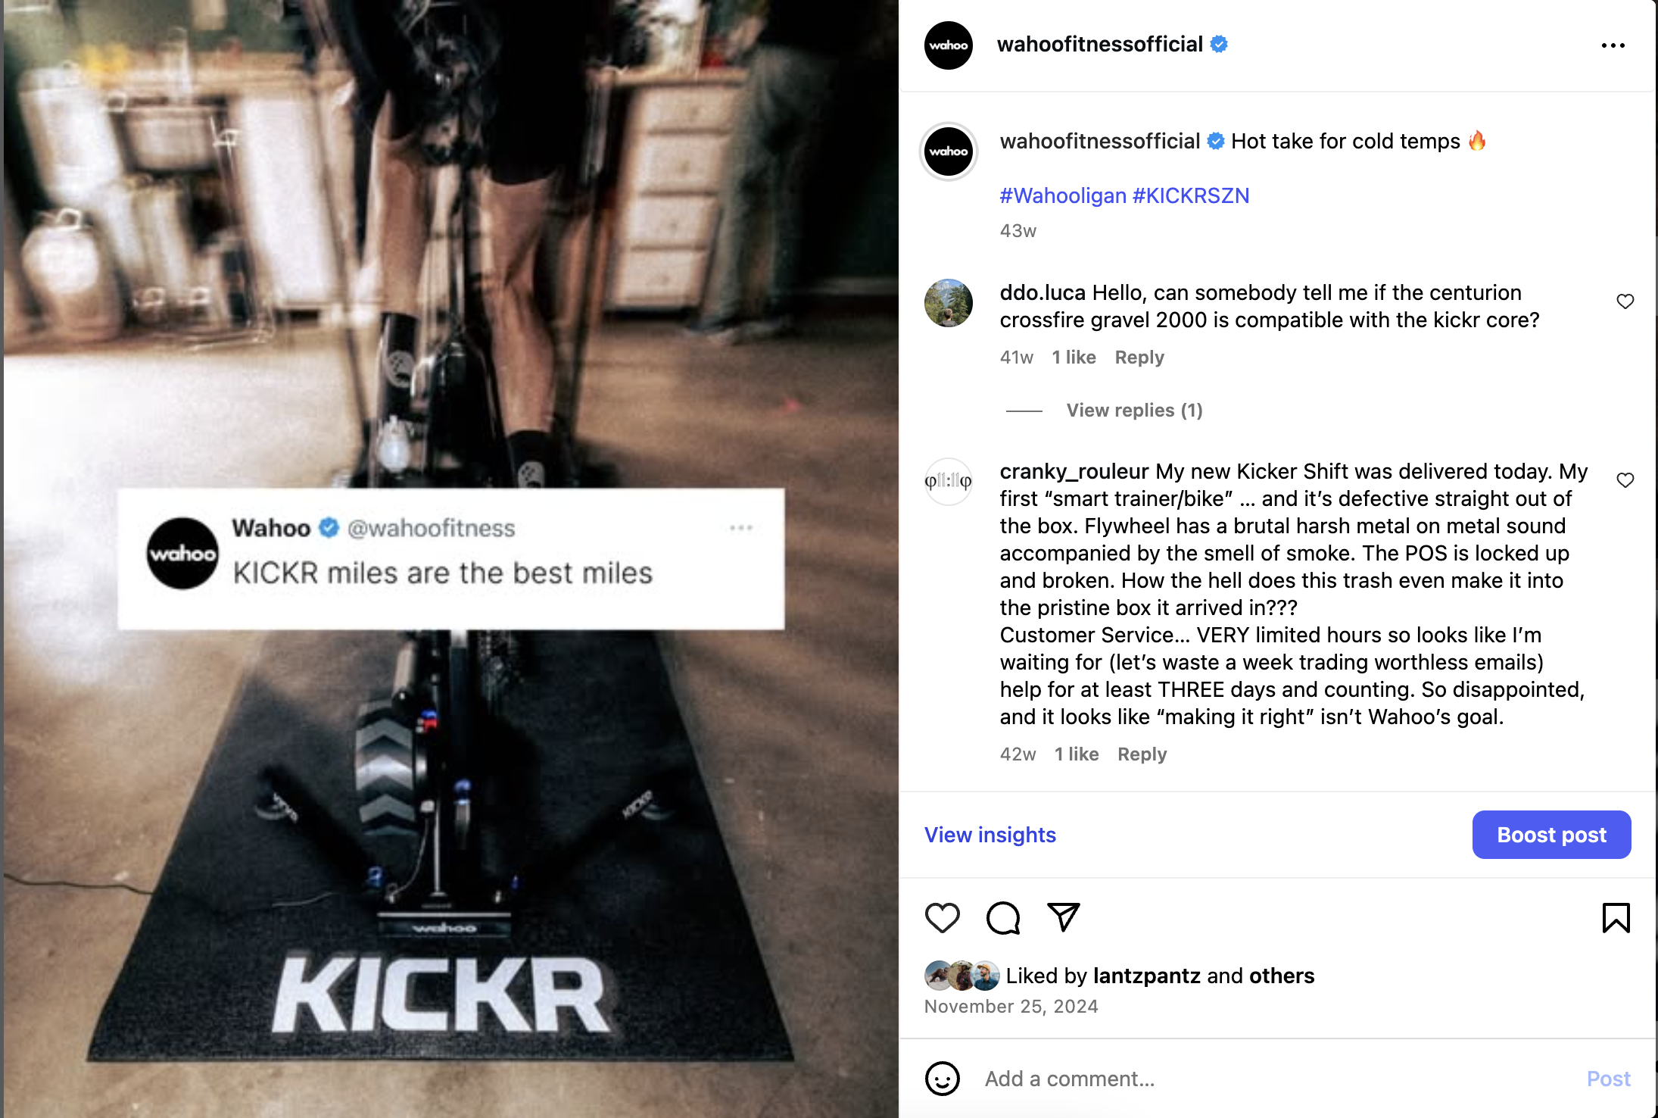Reply to cranky_rouleur's comment
The image size is (1658, 1118).
pos(1142,754)
